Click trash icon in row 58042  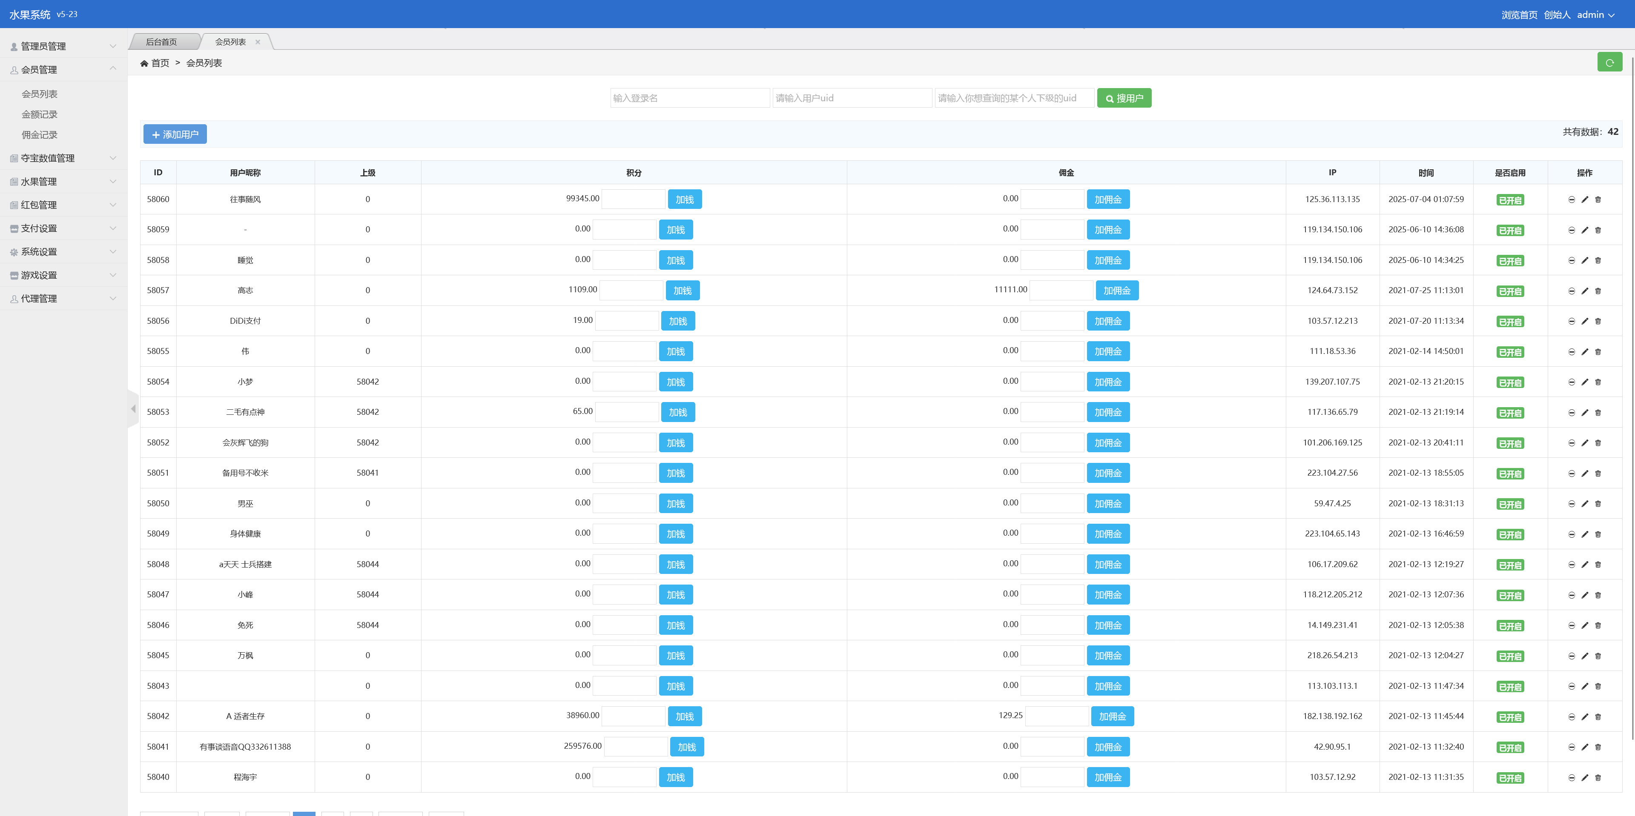point(1598,717)
